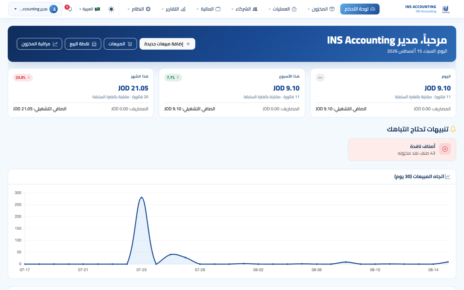Click the user avatar icon
Screen dimensions: 464x290
pyautogui.click(x=53, y=9)
